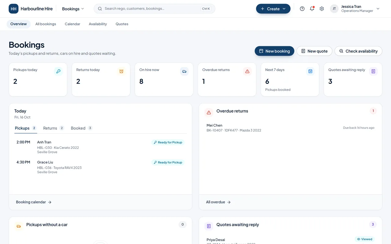
Task: Click the warning icon on Overdue returns stat card
Action: click(247, 71)
